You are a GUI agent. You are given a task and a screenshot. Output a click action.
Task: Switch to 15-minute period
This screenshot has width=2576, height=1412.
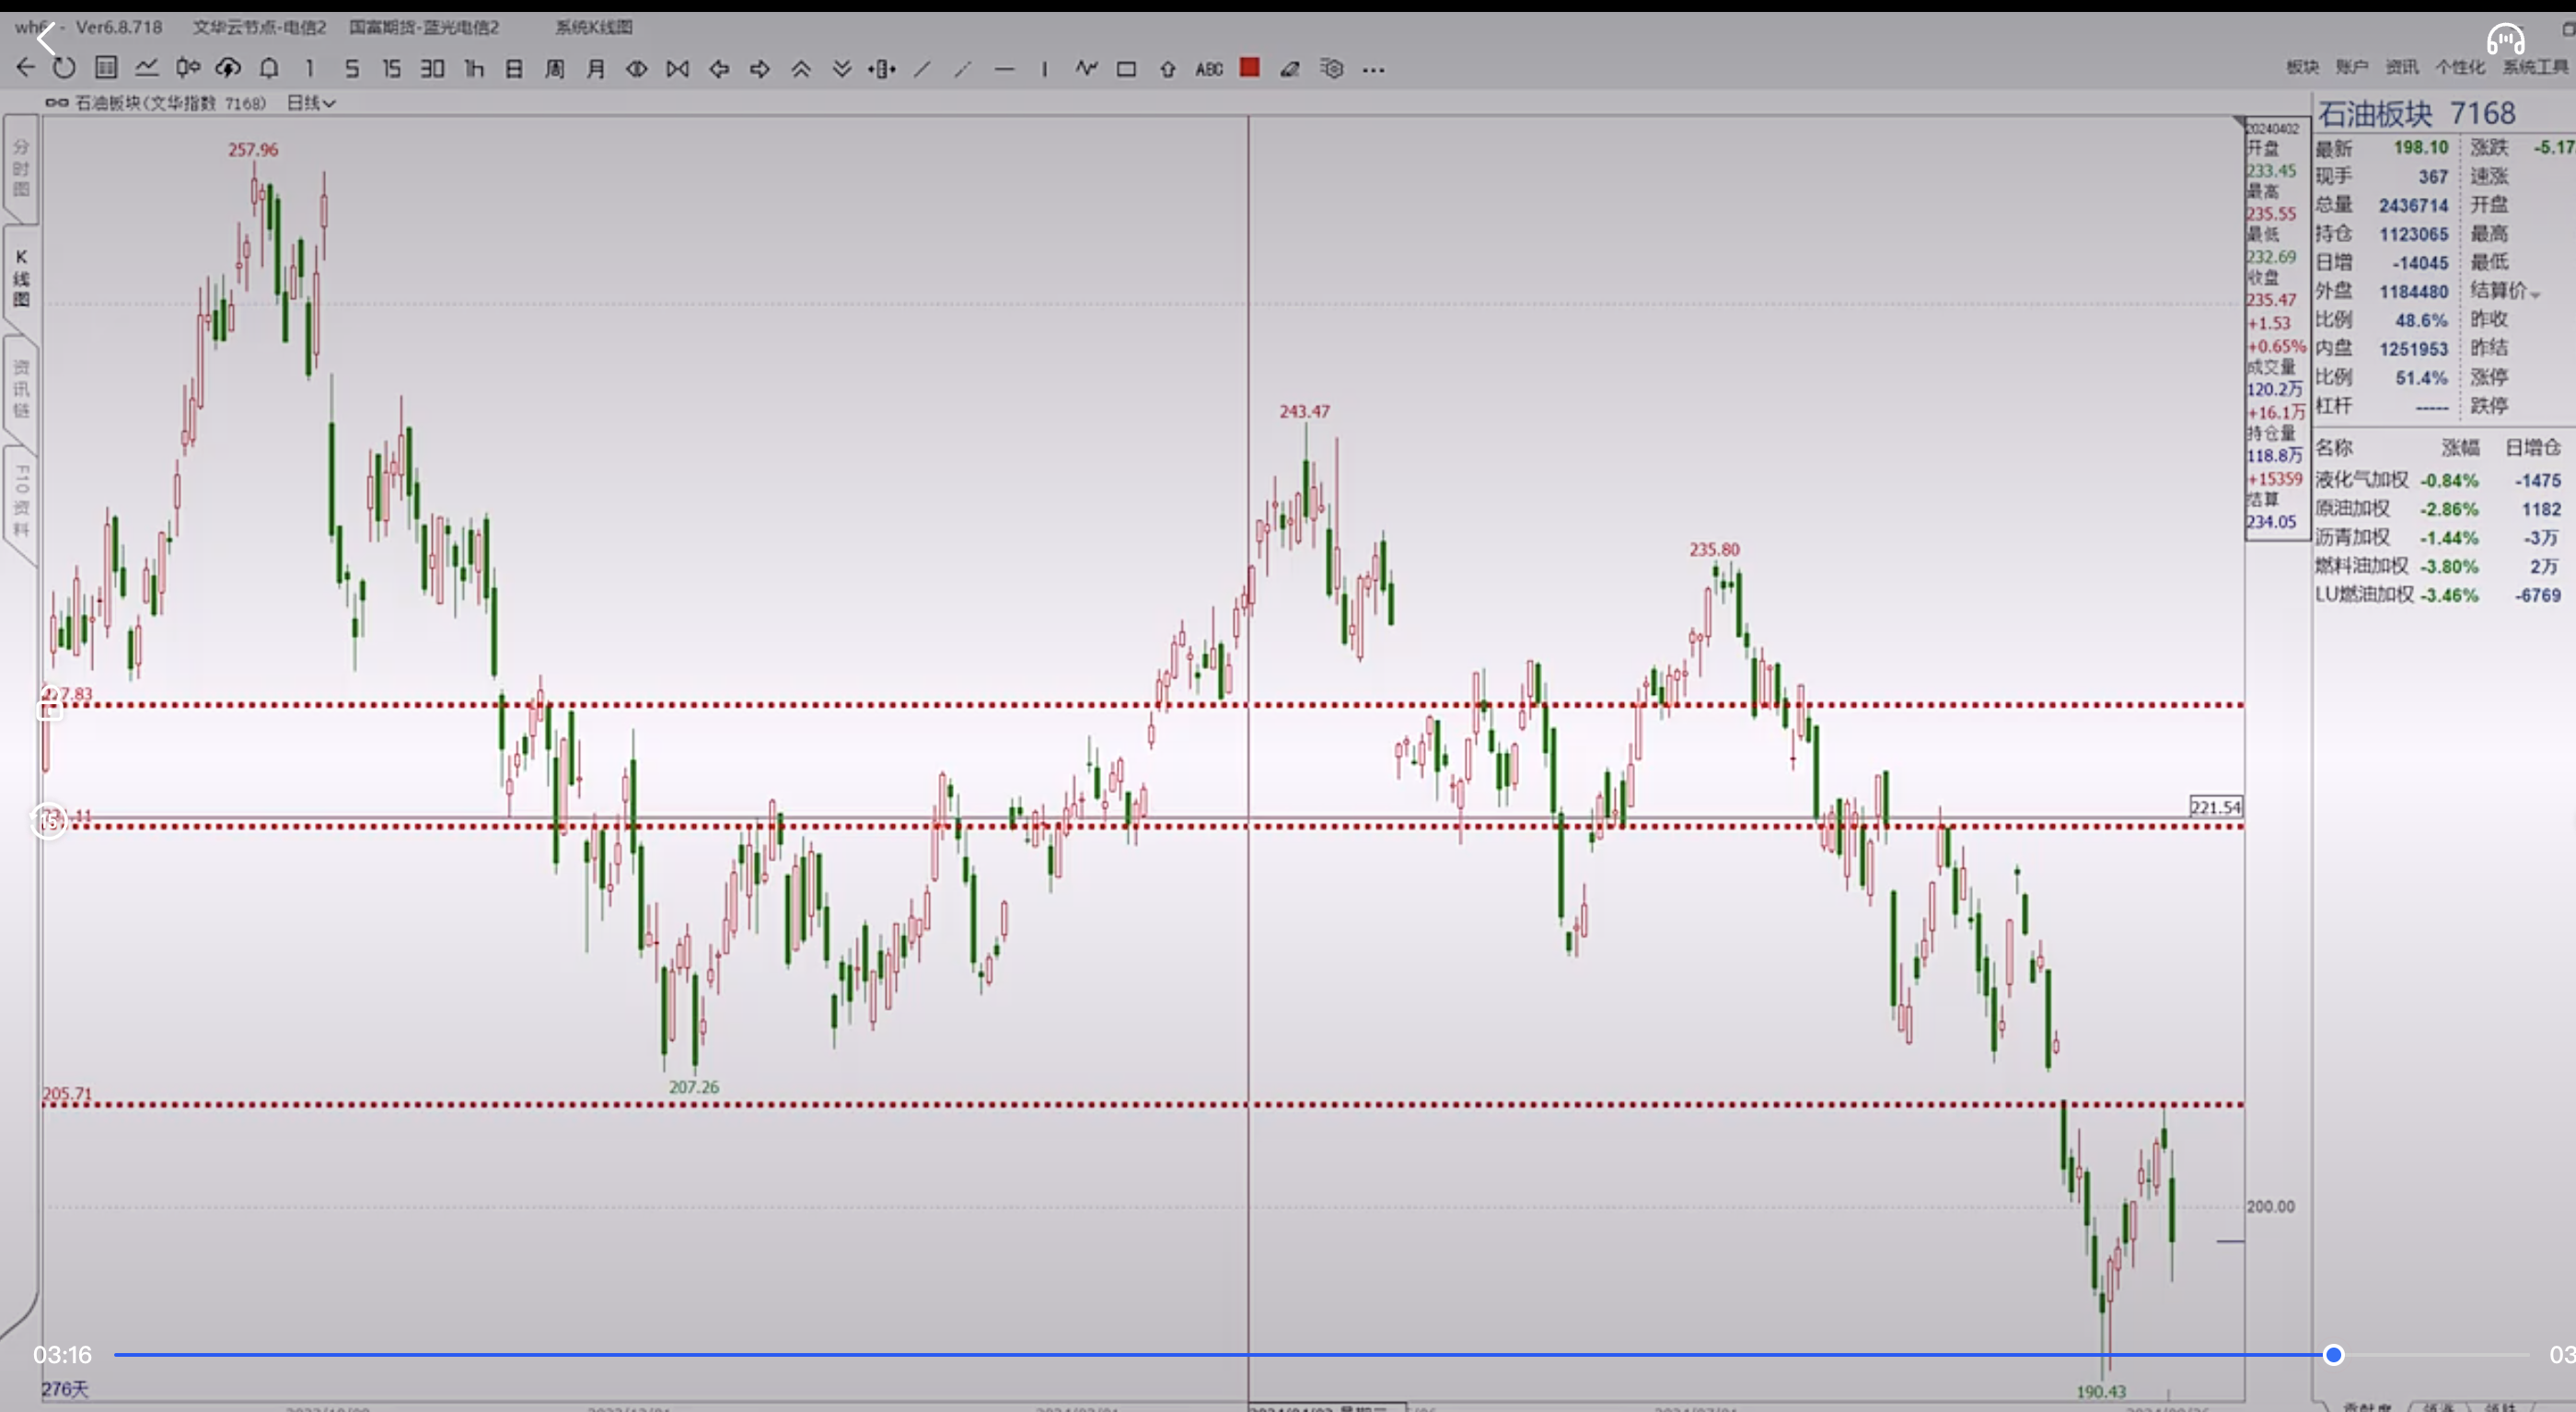(391, 68)
